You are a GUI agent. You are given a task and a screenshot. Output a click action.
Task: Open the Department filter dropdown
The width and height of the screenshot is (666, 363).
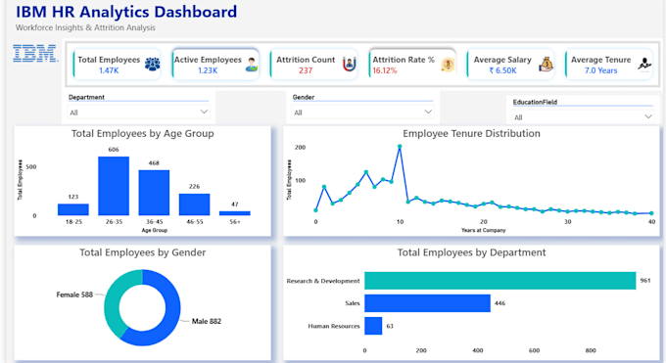(x=138, y=113)
